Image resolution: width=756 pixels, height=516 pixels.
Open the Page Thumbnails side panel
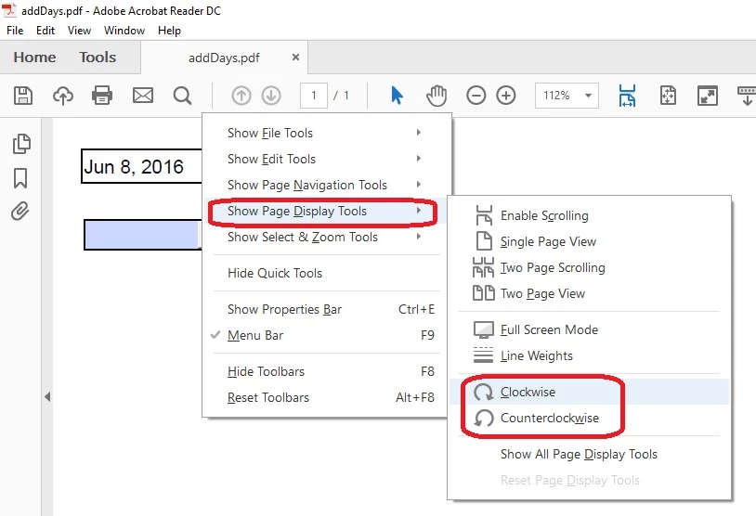click(x=21, y=144)
